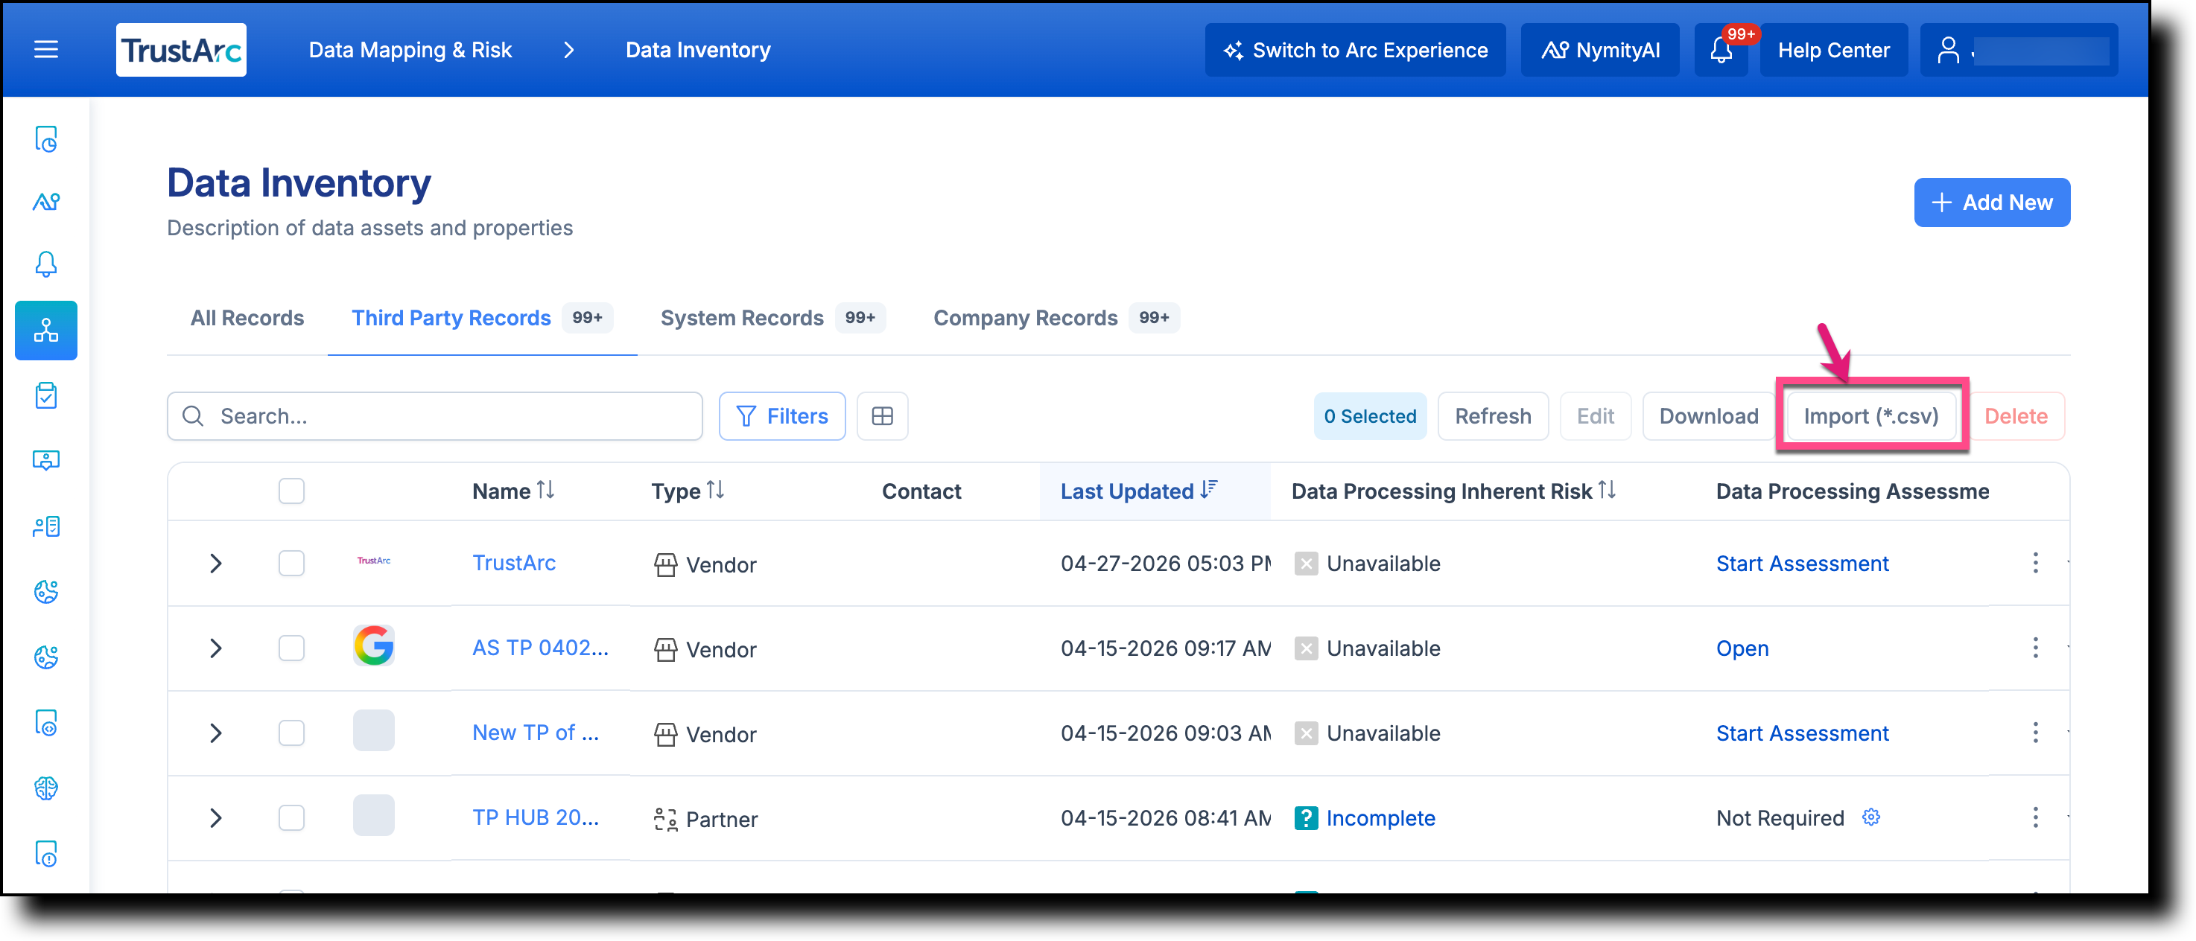
Task: Check the TP HUB 20 row checkbox
Action: click(291, 818)
